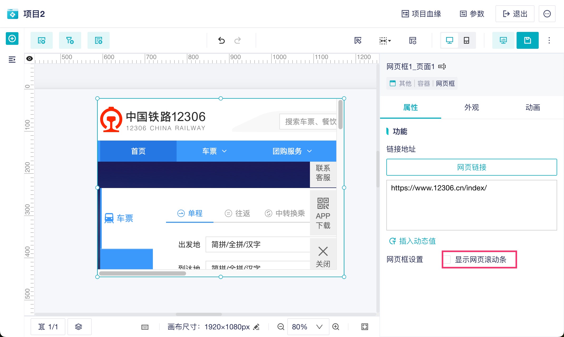
Task: Switch to the 外观 tab
Action: pos(471,107)
